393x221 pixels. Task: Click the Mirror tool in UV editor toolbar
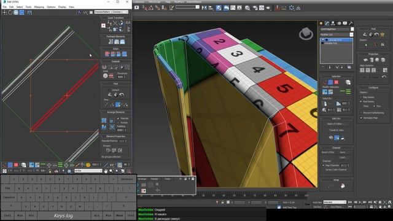tap(29, 12)
